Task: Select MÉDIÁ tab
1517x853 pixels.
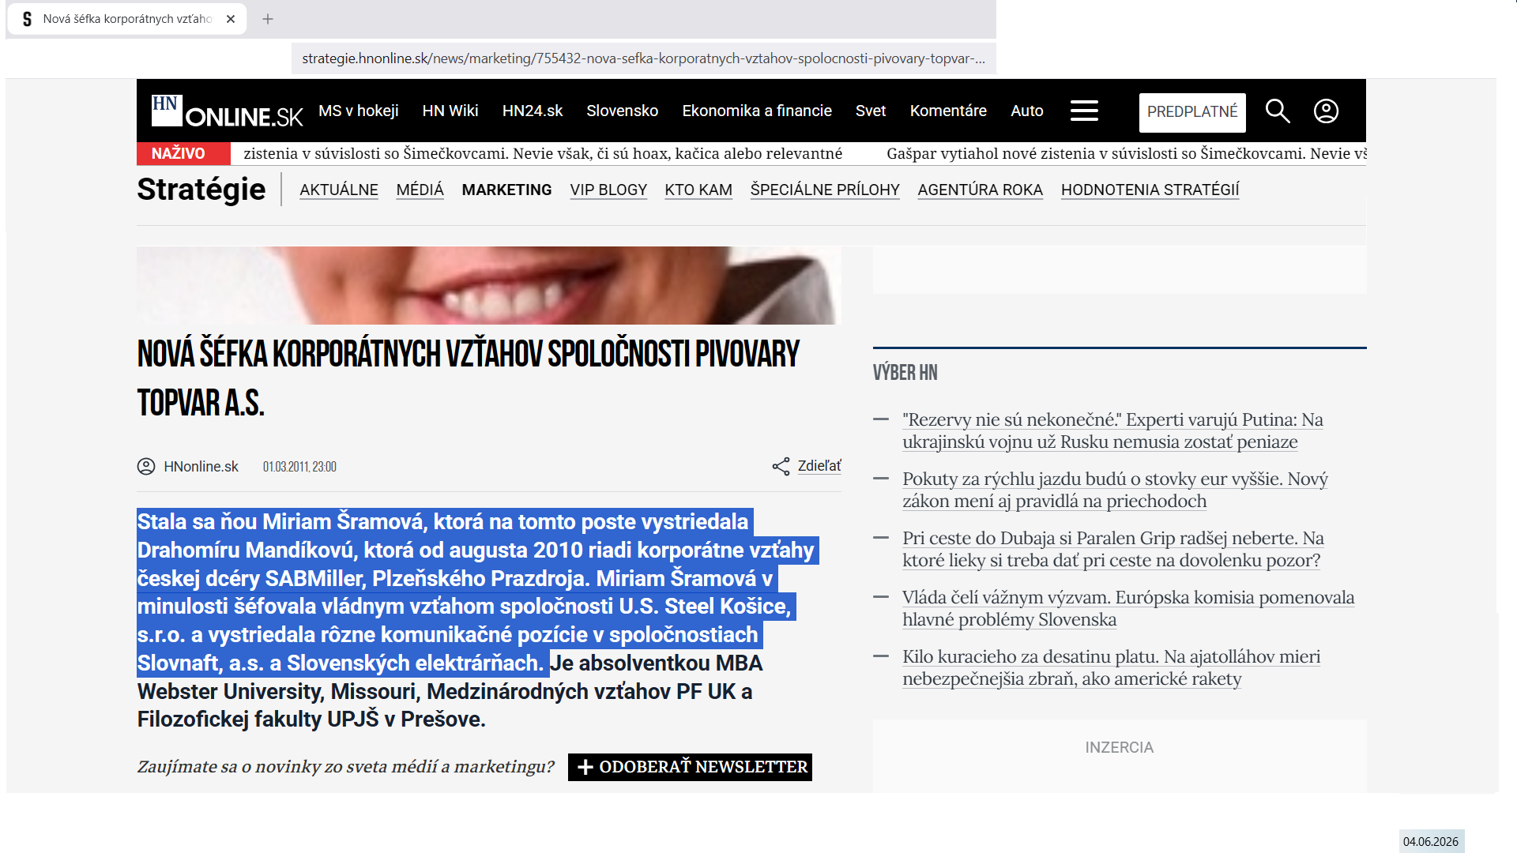Action: click(x=420, y=190)
